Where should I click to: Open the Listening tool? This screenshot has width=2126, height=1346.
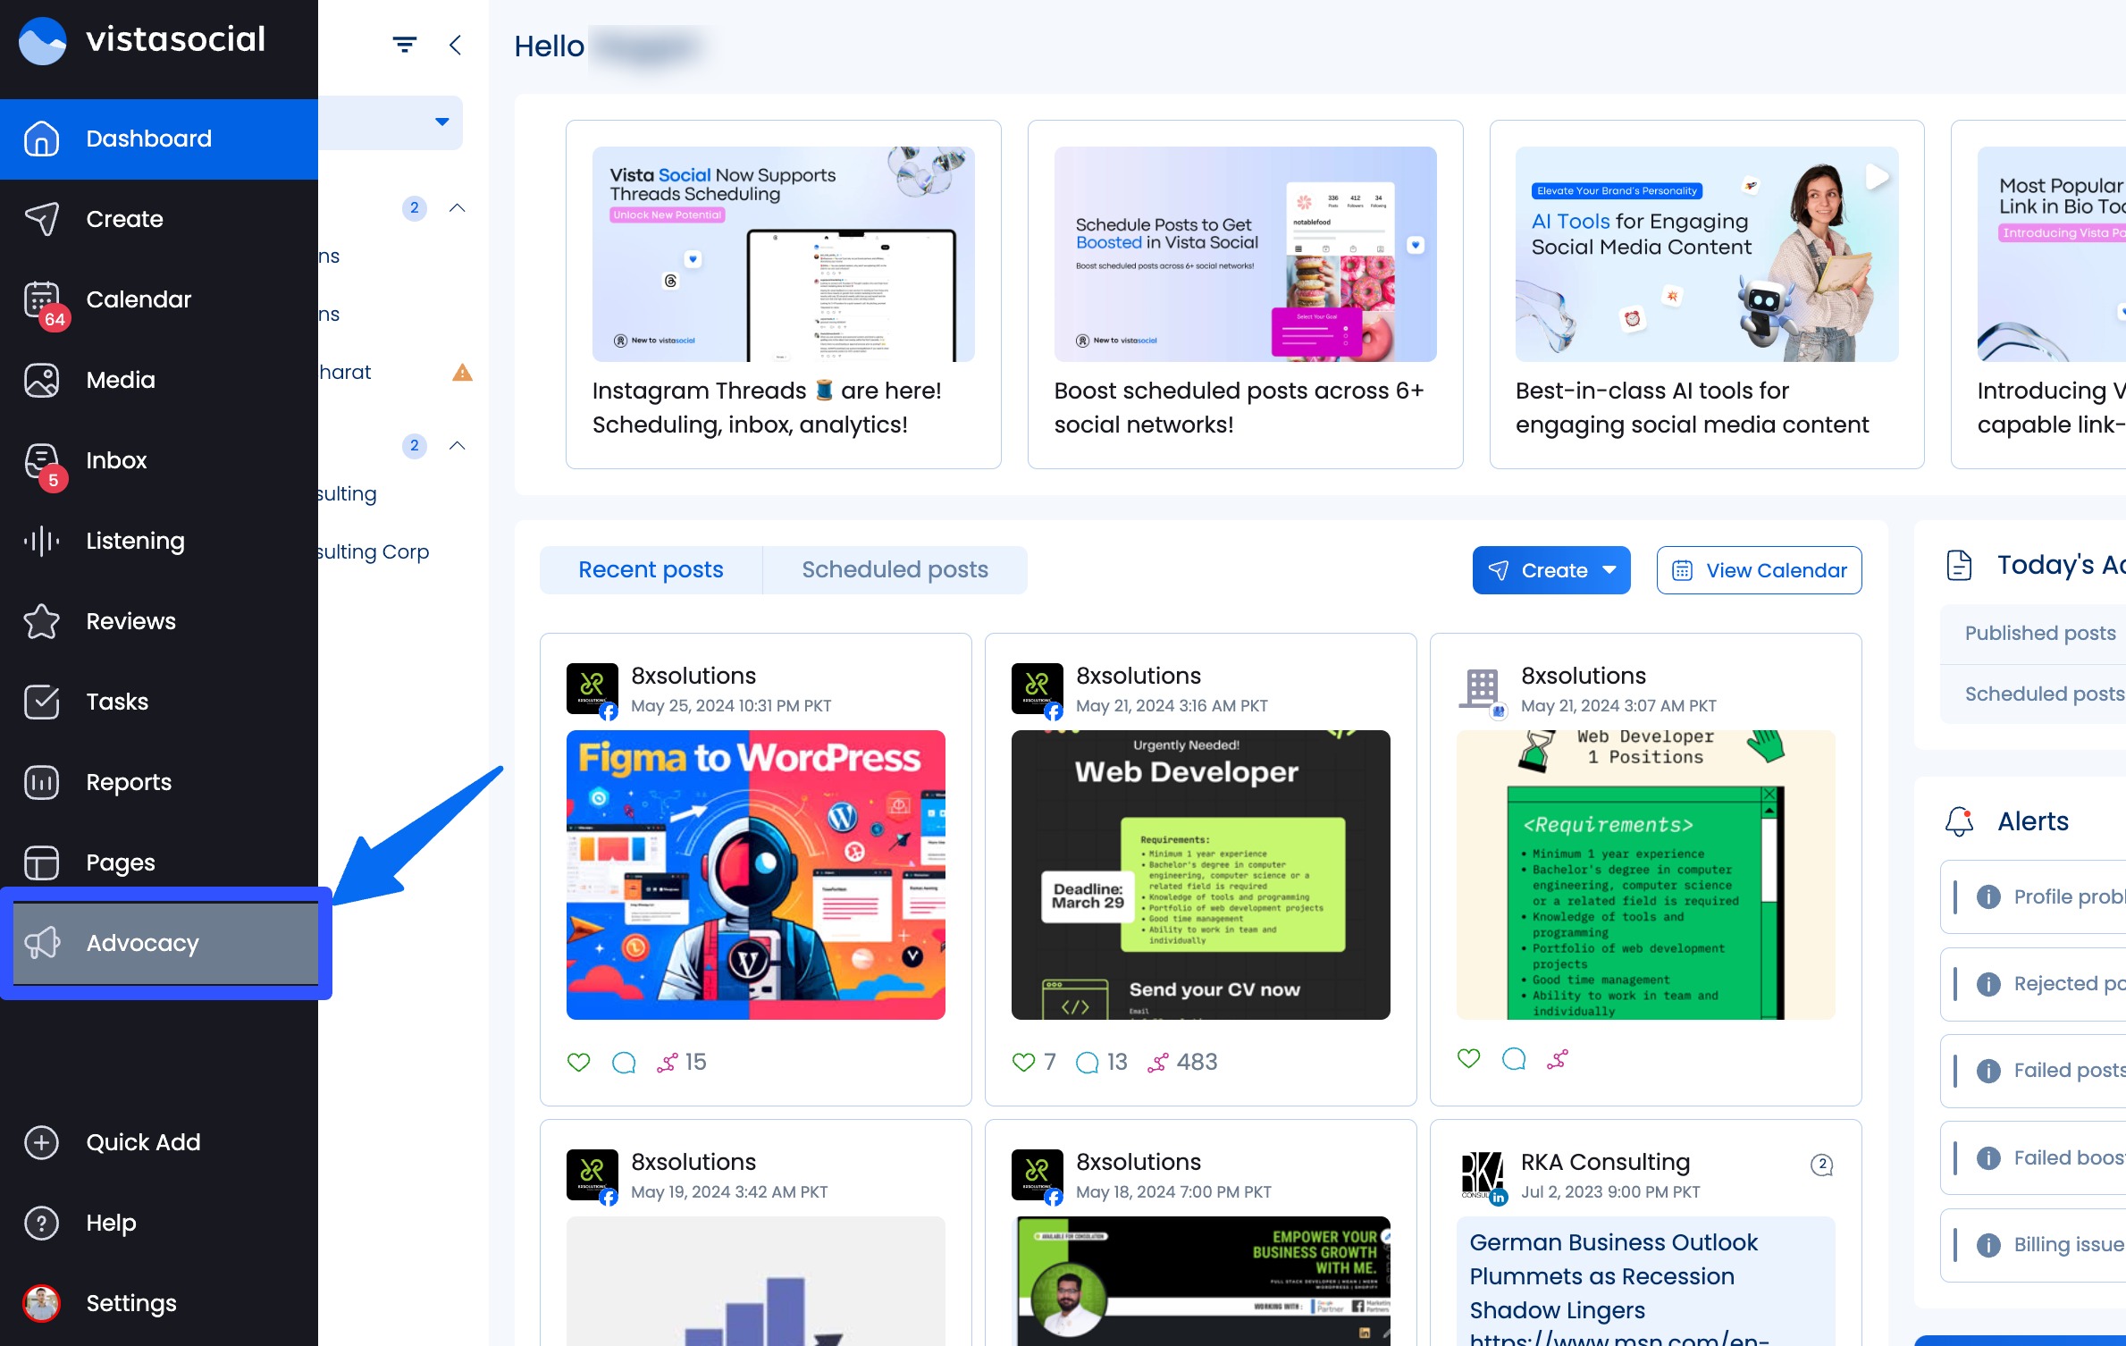pos(134,540)
